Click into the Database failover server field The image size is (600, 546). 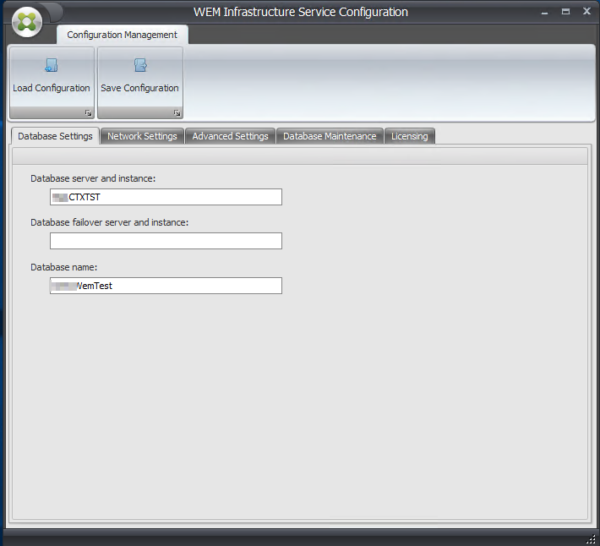click(166, 241)
